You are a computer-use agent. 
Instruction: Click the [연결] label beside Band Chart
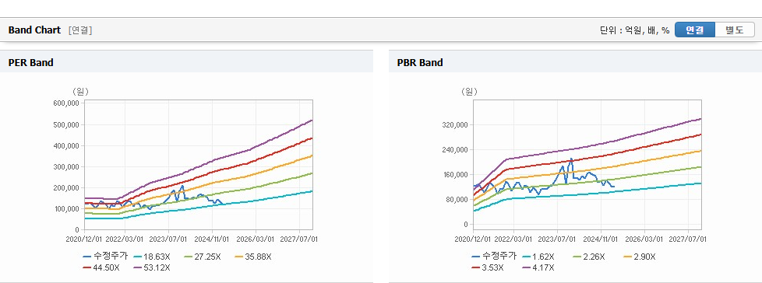[80, 30]
